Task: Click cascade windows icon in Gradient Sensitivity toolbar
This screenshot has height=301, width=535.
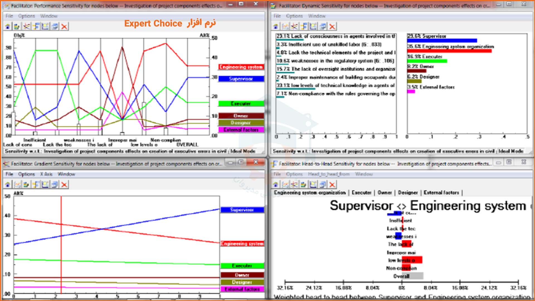Action: point(55,185)
